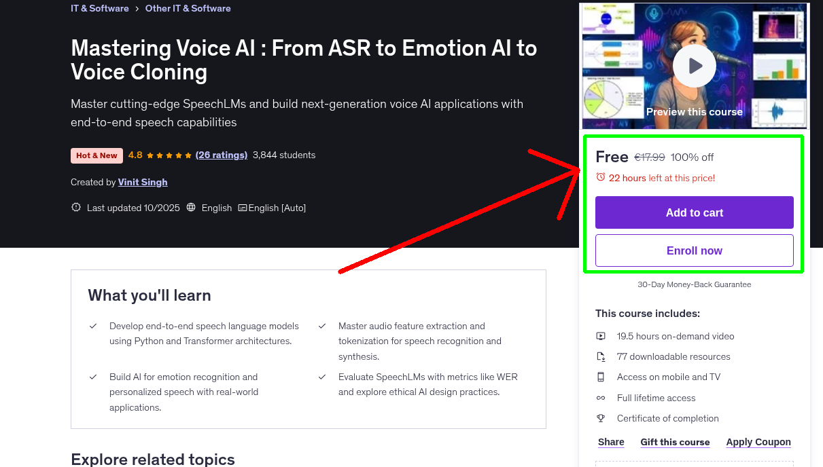Screen dimensions: 823x467
Task: Gift this course to someone
Action: click(675, 442)
